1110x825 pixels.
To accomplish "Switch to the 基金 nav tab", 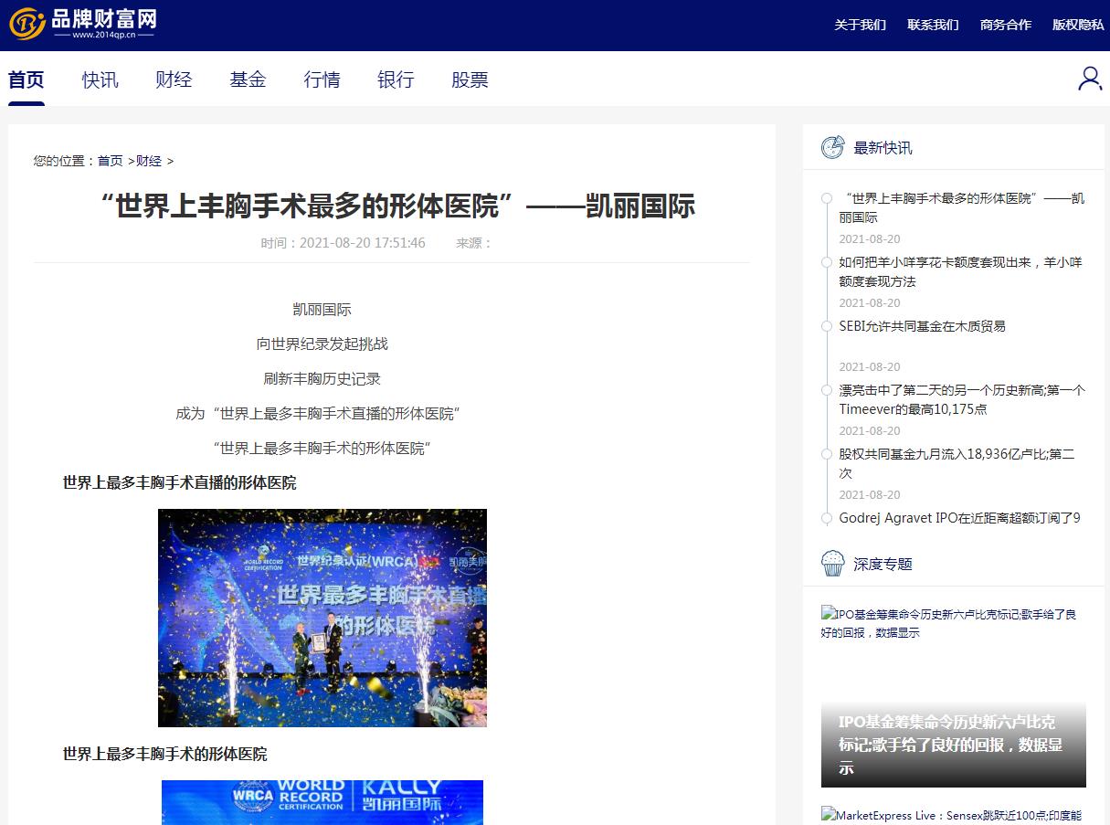I will coord(248,79).
